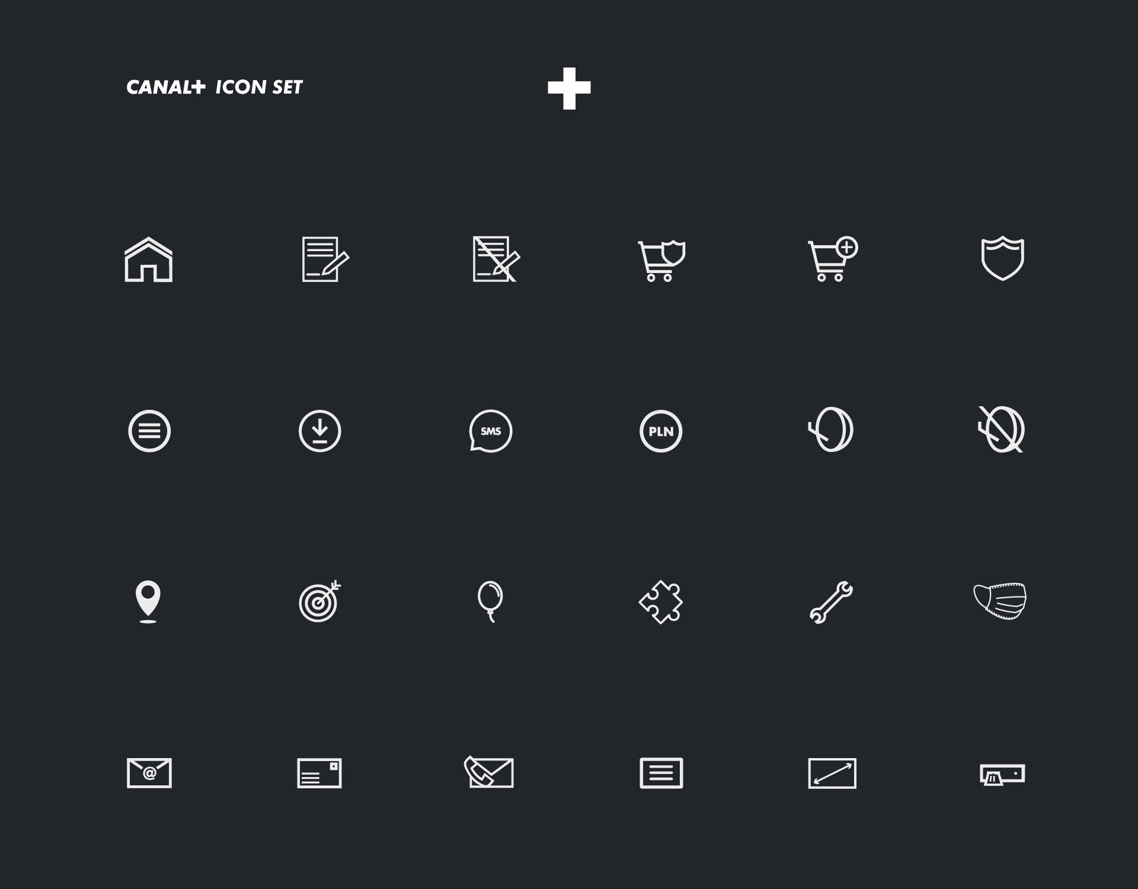Click the email envelope with @ icon
This screenshot has height=889, width=1138.
pos(149,773)
